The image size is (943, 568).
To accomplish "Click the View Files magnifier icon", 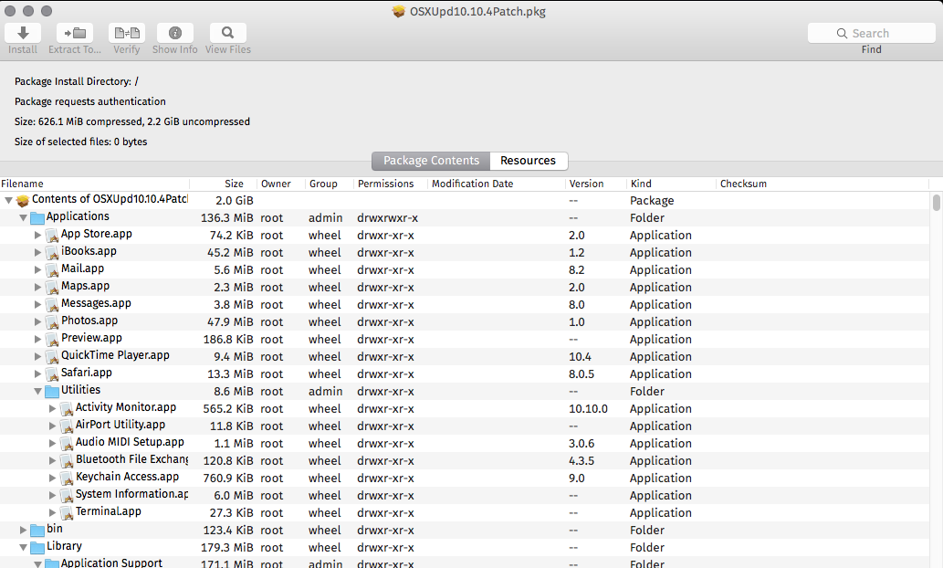I will [x=228, y=33].
